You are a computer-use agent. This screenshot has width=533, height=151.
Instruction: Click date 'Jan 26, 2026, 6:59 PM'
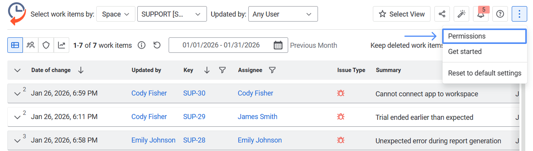64,93
